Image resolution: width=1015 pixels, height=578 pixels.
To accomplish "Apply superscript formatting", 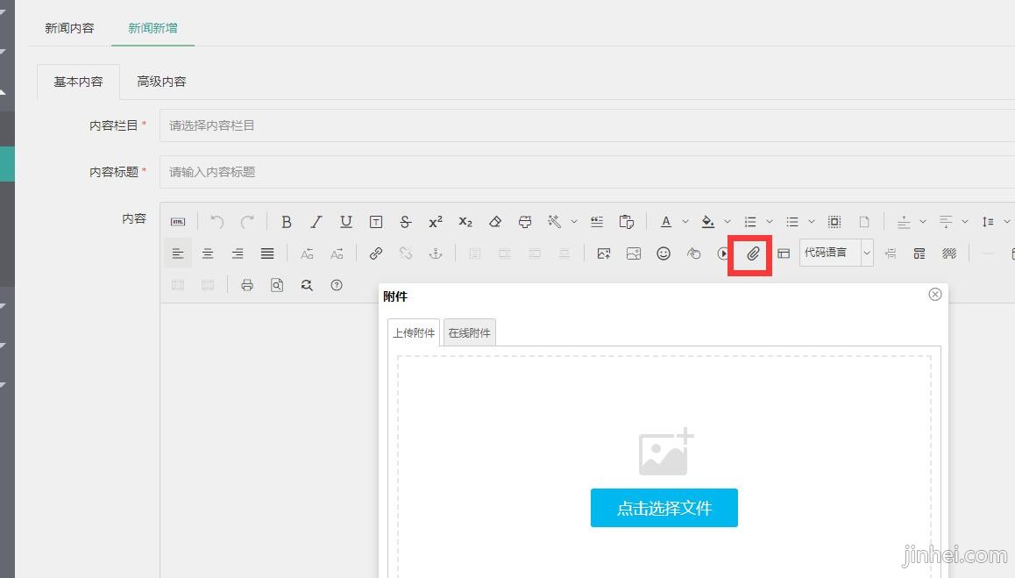I will pos(436,222).
